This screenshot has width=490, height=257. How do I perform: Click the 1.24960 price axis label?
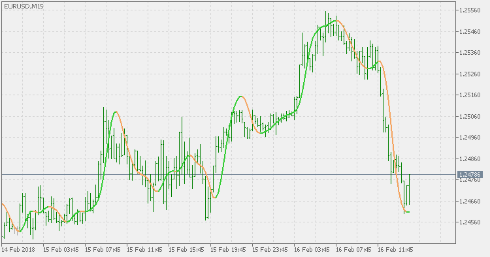click(x=470, y=137)
